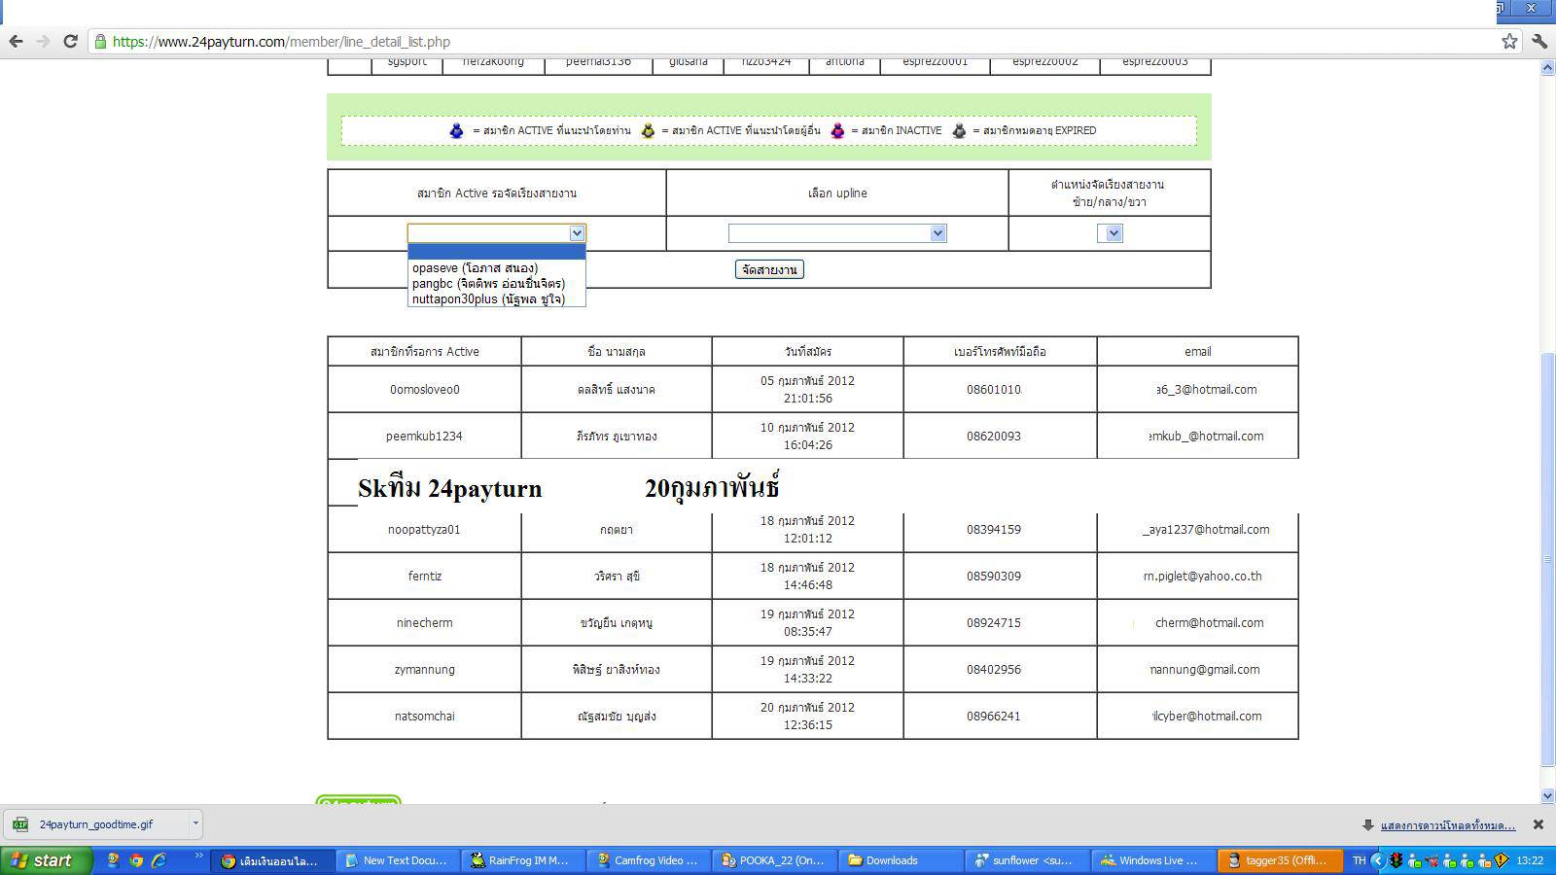
Task: Click the yellow ACTIVE member legend icon
Action: pyautogui.click(x=648, y=130)
